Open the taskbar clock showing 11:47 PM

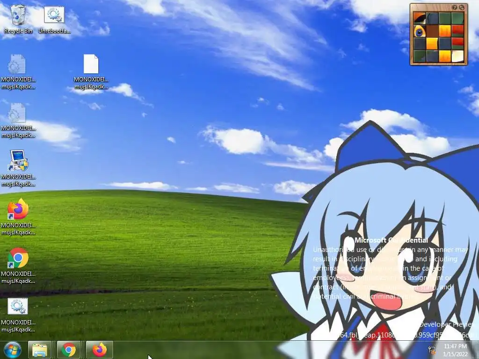pos(456,350)
